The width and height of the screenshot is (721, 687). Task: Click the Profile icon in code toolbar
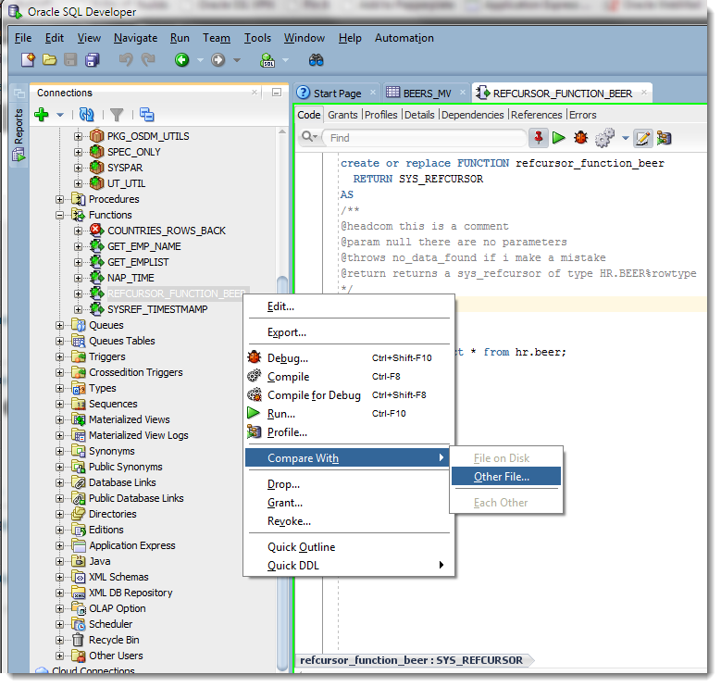[x=665, y=138]
